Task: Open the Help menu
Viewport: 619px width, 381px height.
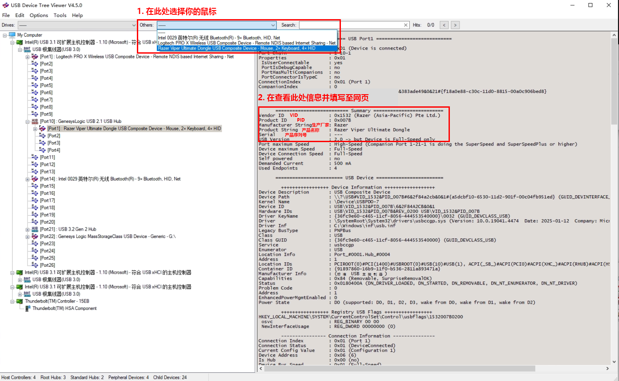Action: point(77,15)
